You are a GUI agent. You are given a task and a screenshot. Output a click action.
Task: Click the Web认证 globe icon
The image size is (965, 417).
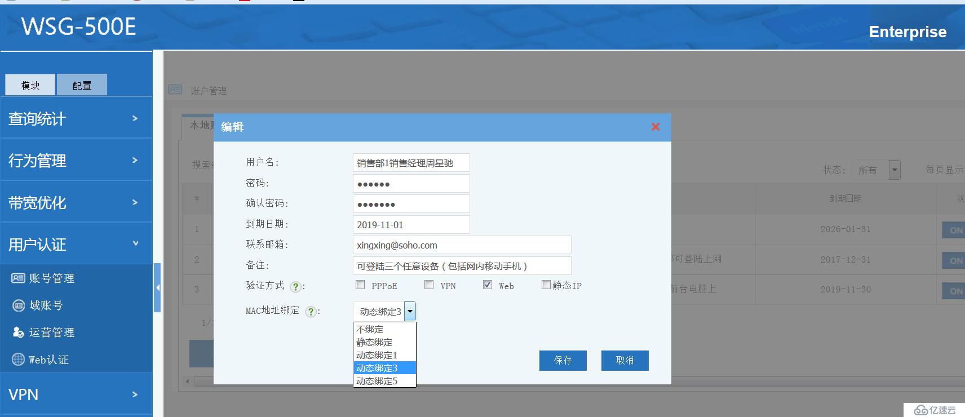point(18,360)
